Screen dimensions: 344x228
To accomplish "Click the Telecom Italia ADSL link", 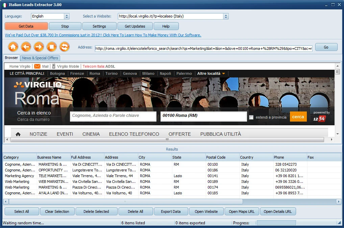I will tap(99, 66).
